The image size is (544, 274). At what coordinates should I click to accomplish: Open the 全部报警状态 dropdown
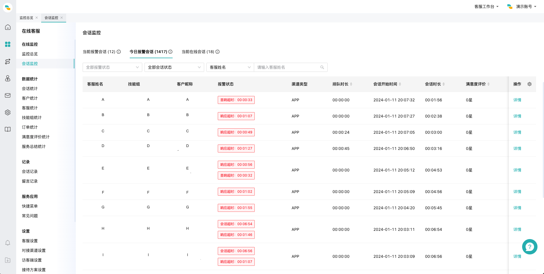[112, 67]
